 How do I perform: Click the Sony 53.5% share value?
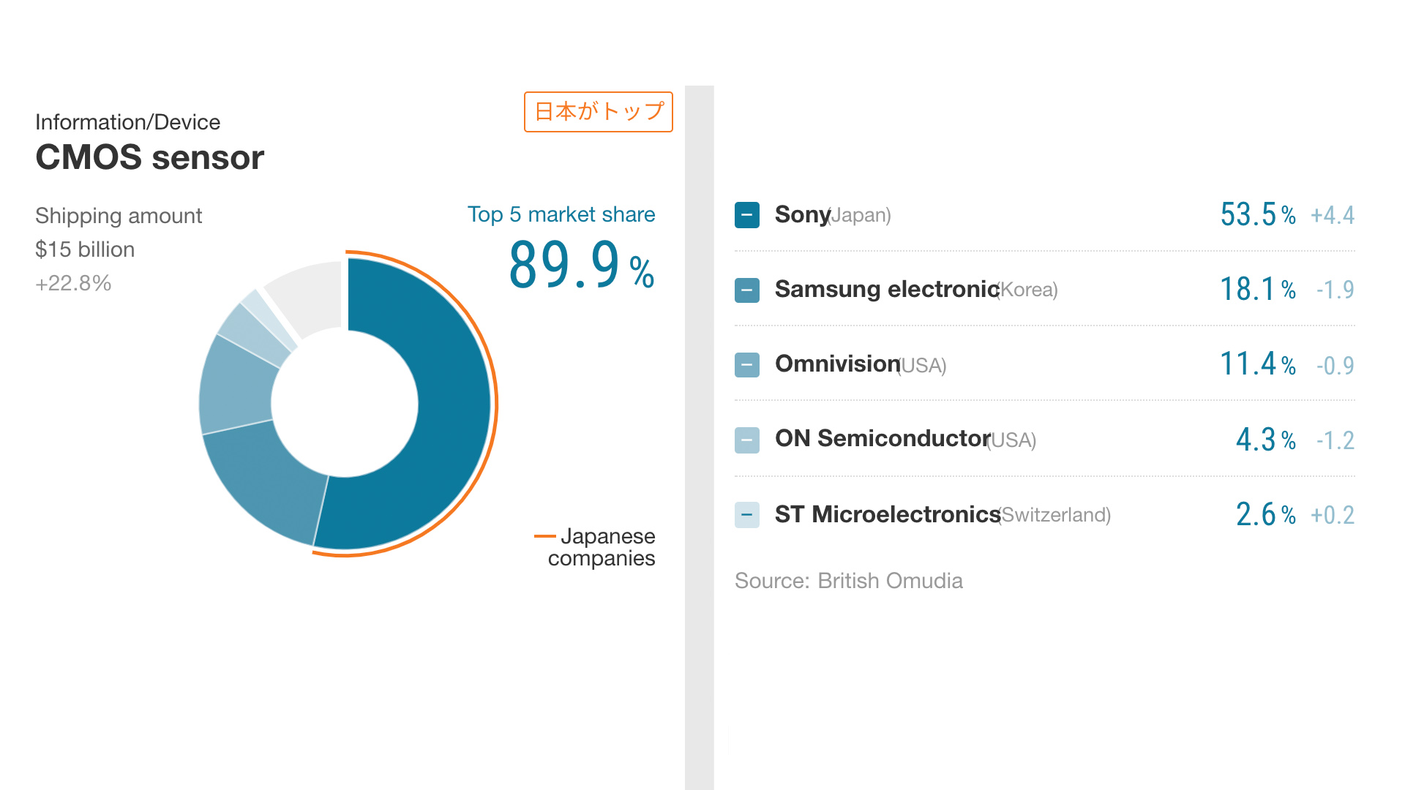point(1257,215)
